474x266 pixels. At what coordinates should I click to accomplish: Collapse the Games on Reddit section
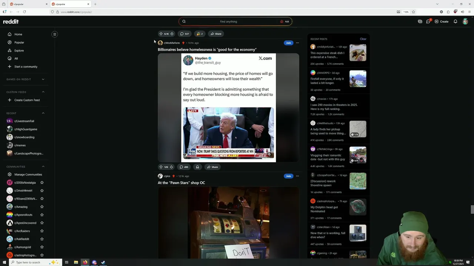[x=43, y=79]
